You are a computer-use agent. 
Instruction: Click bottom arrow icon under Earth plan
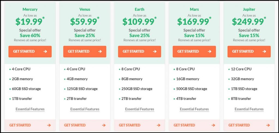[159, 125]
